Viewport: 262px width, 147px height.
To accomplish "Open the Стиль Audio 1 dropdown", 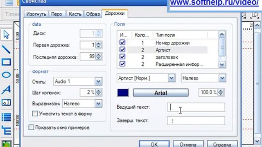I will (x=98, y=82).
